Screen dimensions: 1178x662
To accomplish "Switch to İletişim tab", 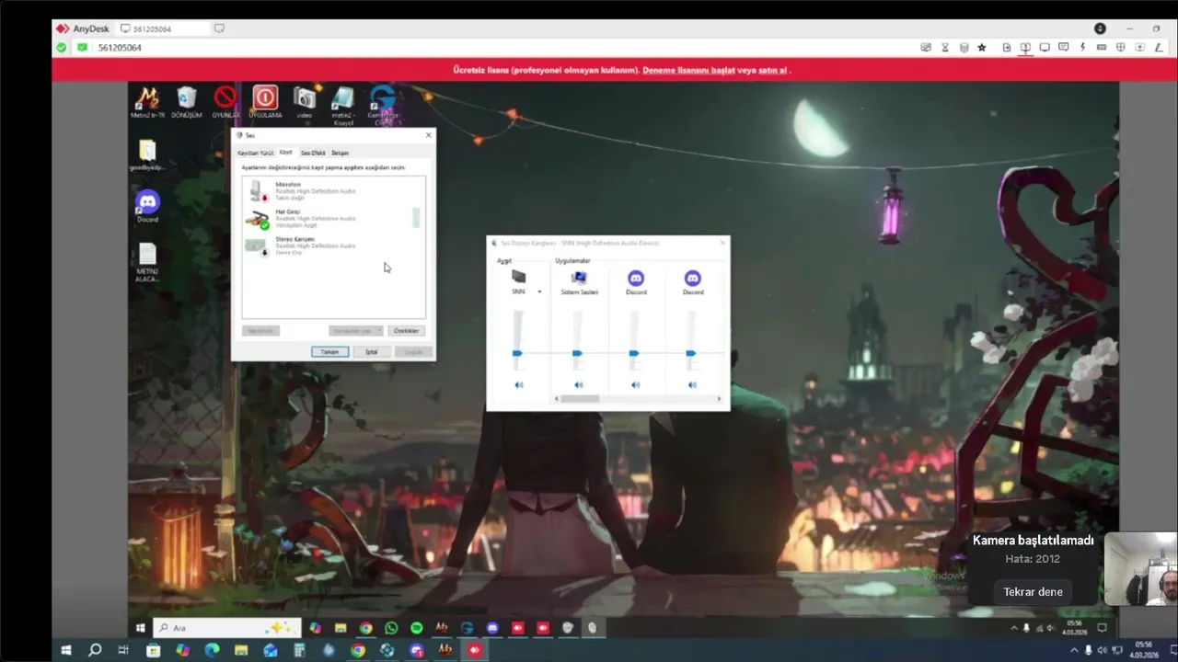I will [340, 153].
